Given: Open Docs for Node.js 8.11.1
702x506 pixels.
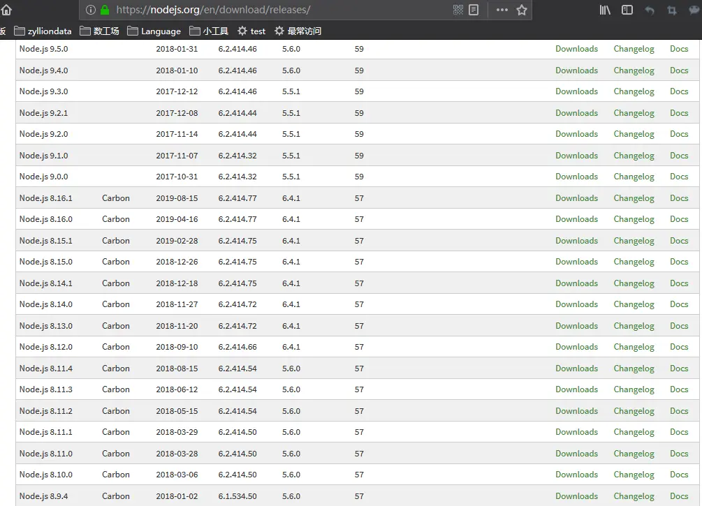Looking at the screenshot, I should pyautogui.click(x=679, y=432).
